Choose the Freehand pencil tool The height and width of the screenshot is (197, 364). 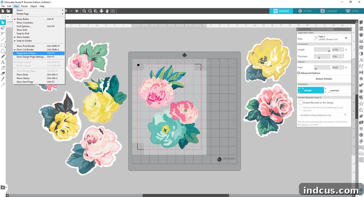[x=3, y=56]
